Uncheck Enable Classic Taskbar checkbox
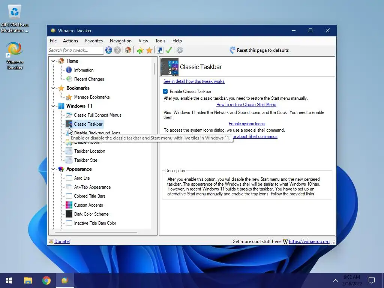Viewport: 384px width, 288px height. tap(165, 91)
